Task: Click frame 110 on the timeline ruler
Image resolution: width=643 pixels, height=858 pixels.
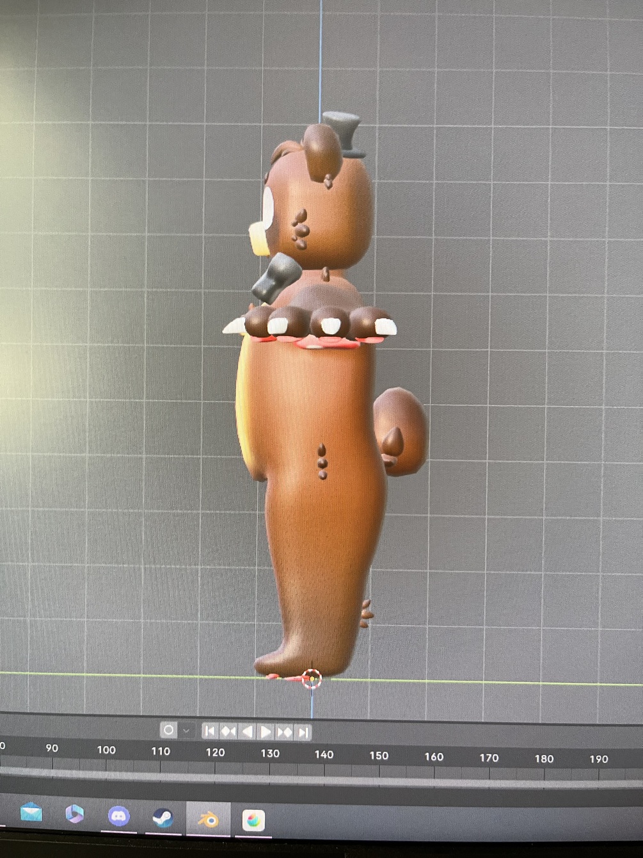Action: point(161,751)
